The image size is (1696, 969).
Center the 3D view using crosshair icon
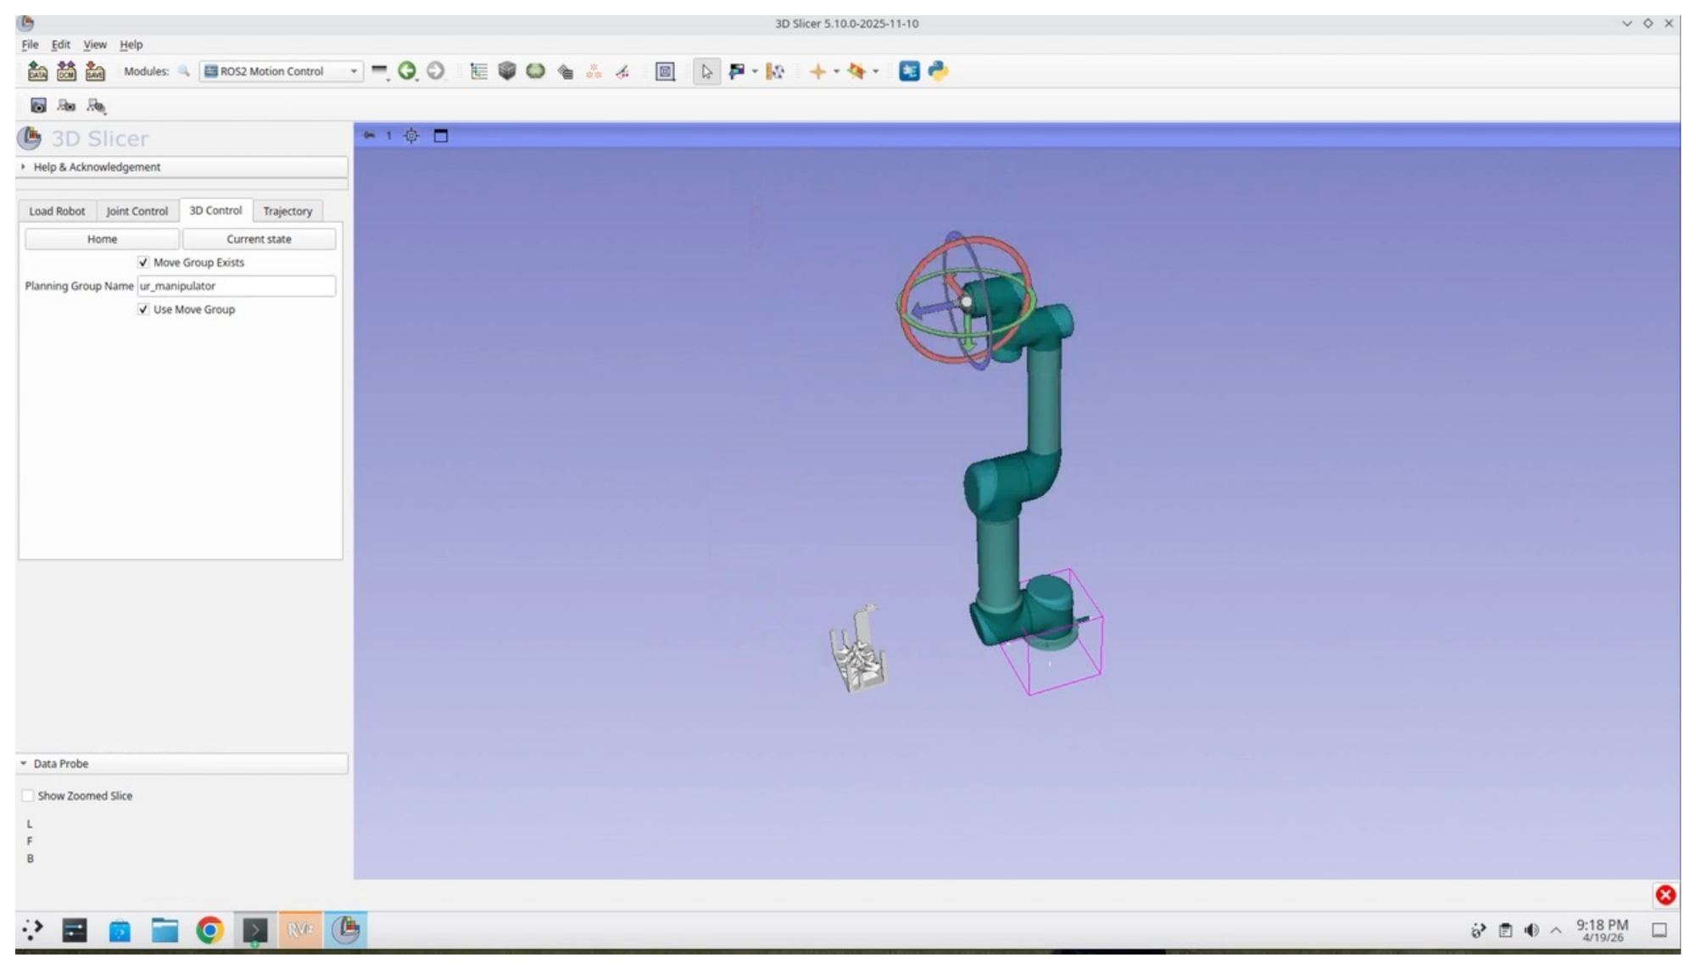coord(411,135)
